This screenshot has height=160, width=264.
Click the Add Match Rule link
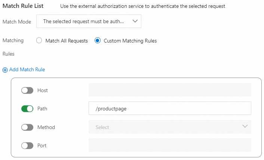point(27,70)
